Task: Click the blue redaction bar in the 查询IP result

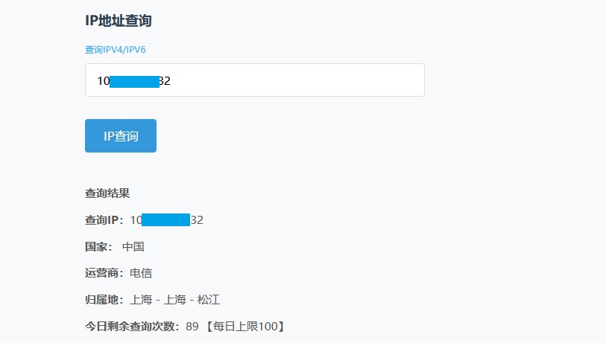Action: (x=165, y=220)
